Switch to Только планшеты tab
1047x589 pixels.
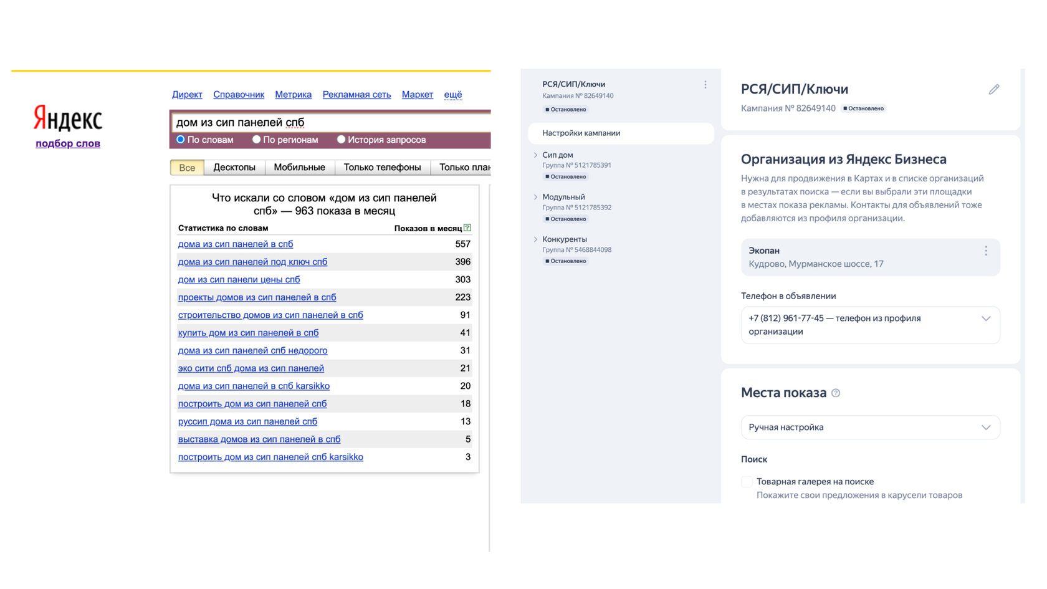click(461, 168)
